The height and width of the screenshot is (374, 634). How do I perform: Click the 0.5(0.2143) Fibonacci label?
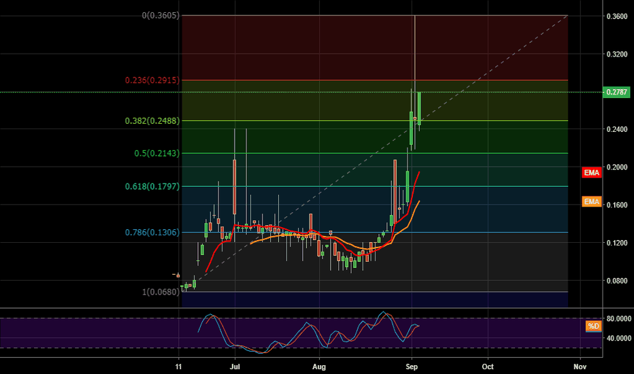(157, 153)
